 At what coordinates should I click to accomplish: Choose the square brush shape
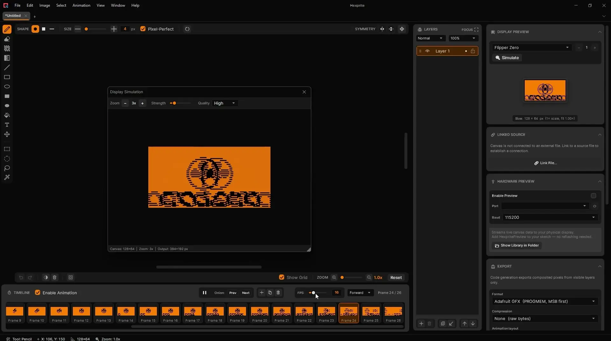pos(44,29)
